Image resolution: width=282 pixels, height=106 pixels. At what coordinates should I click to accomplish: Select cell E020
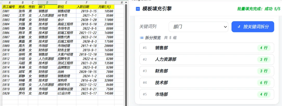click(x=10, y=93)
